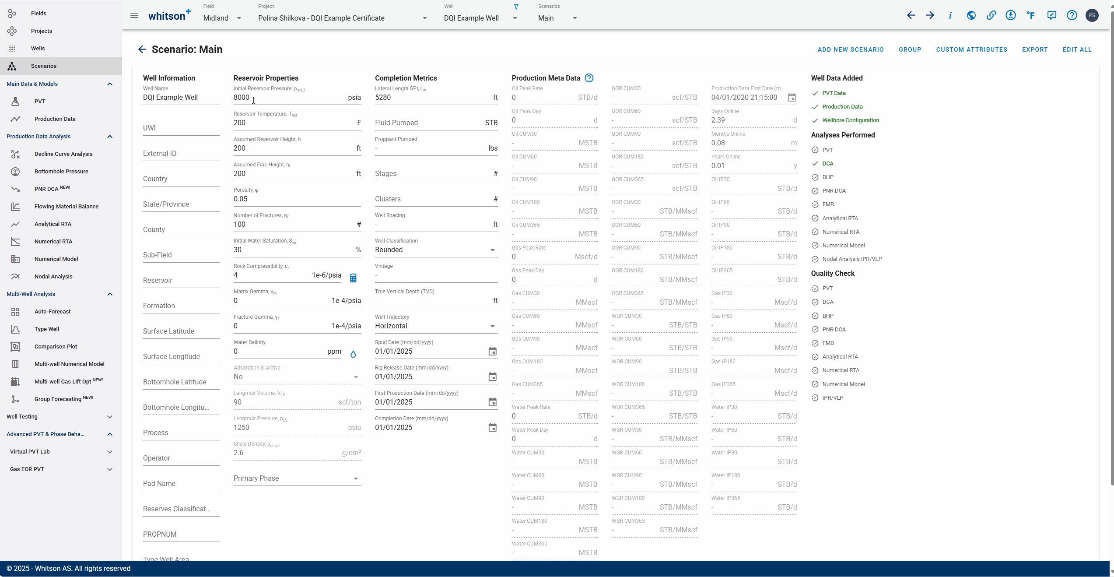
Task: Open Projects in the sidebar
Action: [x=61, y=31]
